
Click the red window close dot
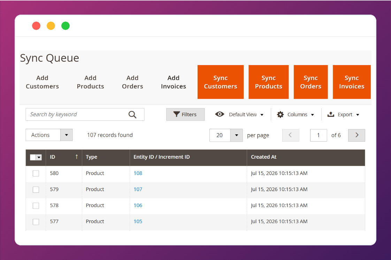pyautogui.click(x=36, y=26)
